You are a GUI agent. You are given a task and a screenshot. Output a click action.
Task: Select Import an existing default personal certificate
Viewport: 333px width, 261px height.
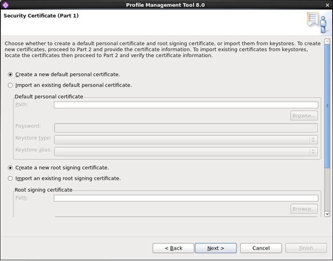[x=11, y=85]
